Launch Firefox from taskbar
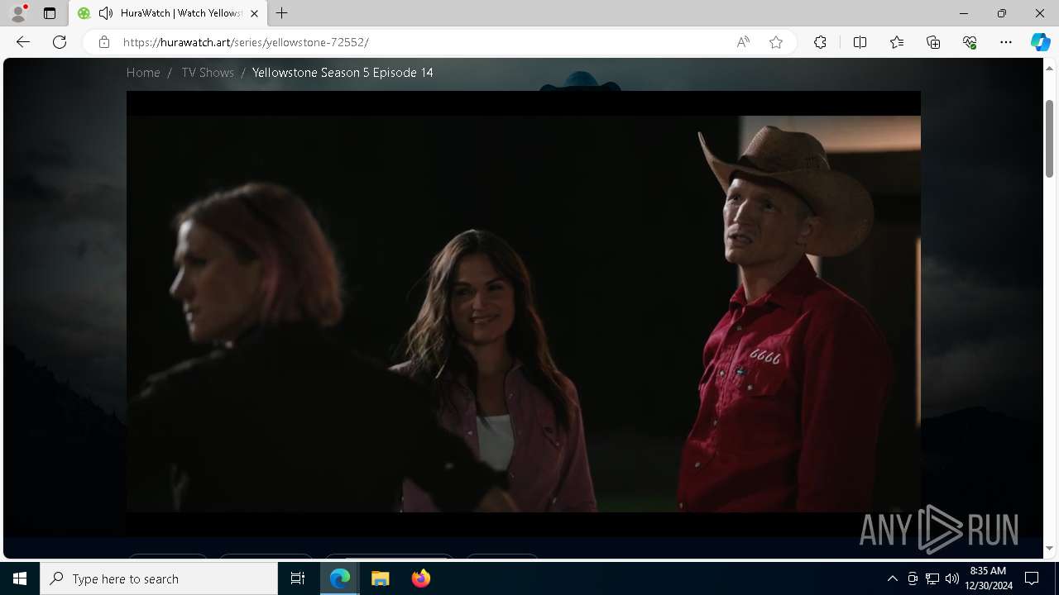 (x=421, y=578)
